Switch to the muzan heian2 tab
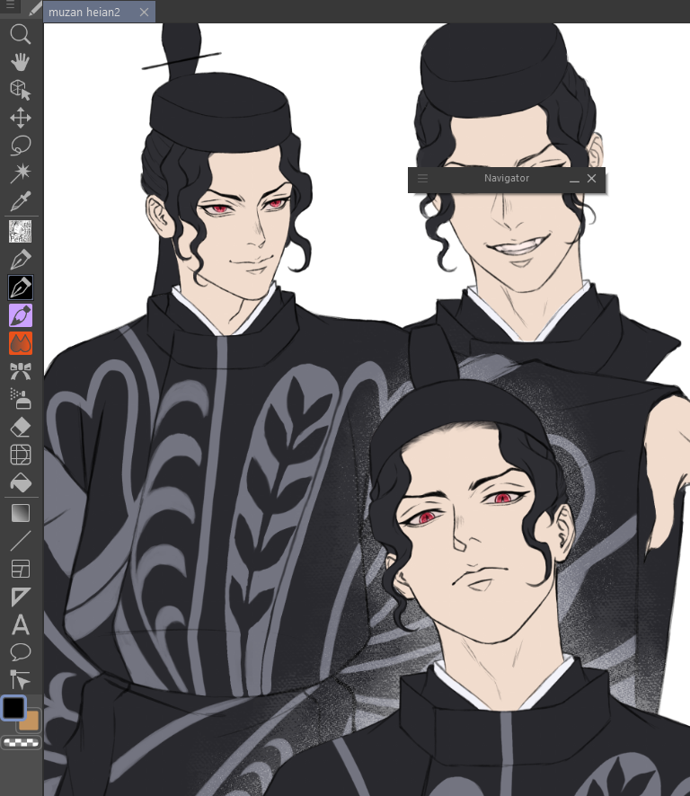 pos(84,12)
